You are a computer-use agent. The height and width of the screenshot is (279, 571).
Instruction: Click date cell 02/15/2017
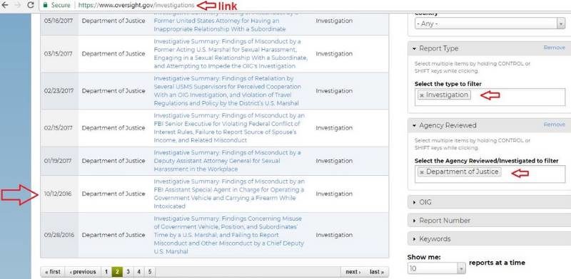tap(59, 128)
